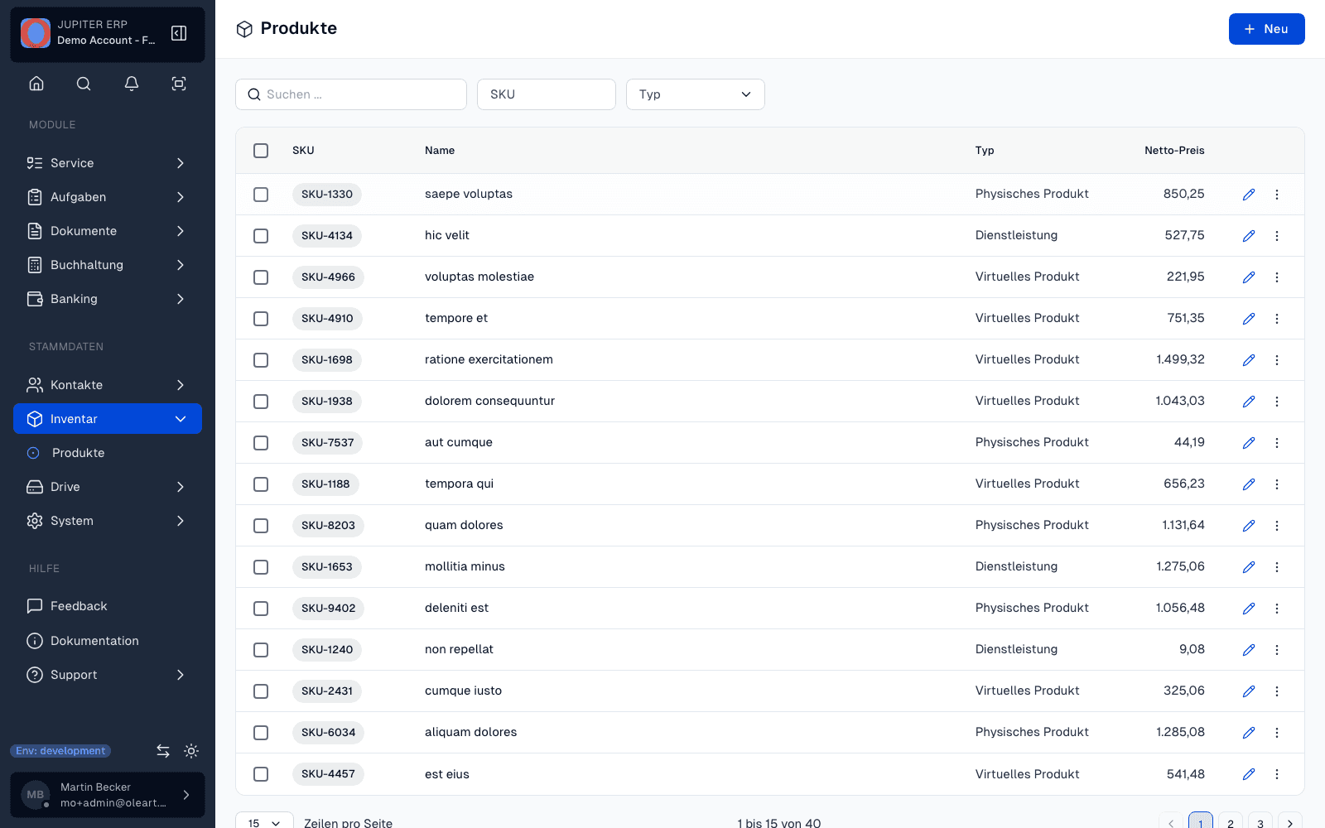Collapse the sidebar panel icon

click(179, 33)
